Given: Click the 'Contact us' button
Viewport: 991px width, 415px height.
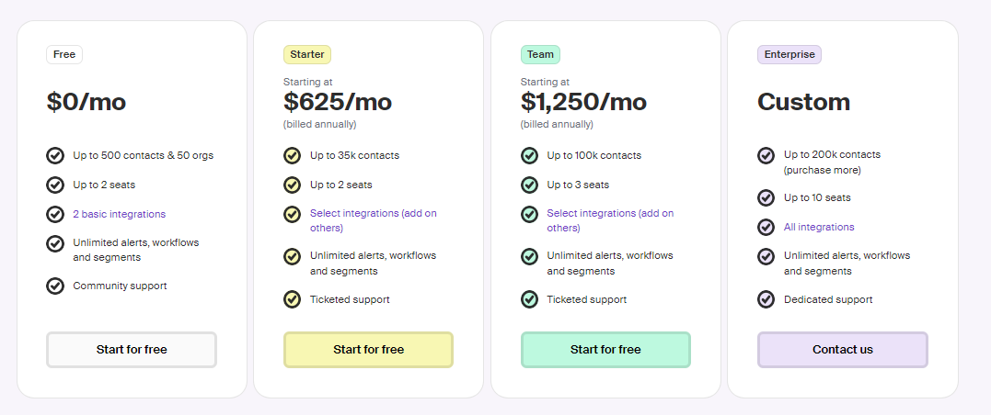Looking at the screenshot, I should (843, 350).
